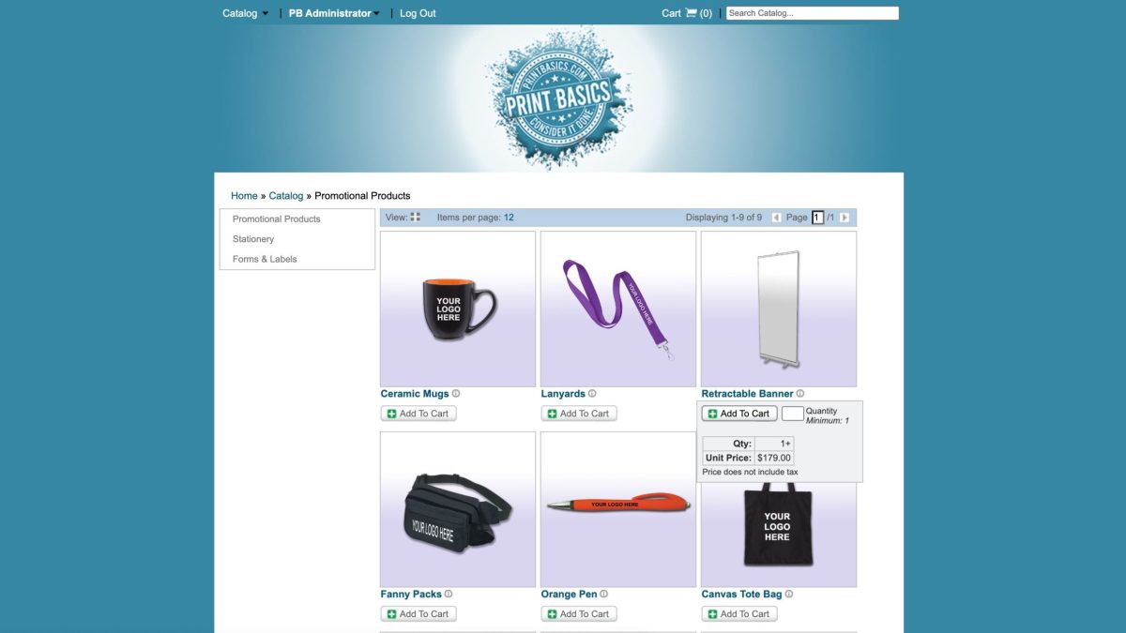
Task: Switch to grid view icon
Action: tap(416, 218)
